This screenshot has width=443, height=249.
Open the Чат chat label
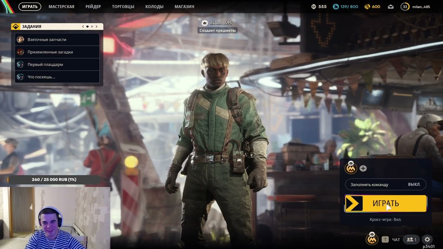(x=396, y=240)
